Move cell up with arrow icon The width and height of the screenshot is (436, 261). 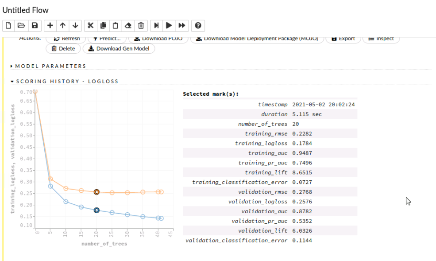pos(63,26)
